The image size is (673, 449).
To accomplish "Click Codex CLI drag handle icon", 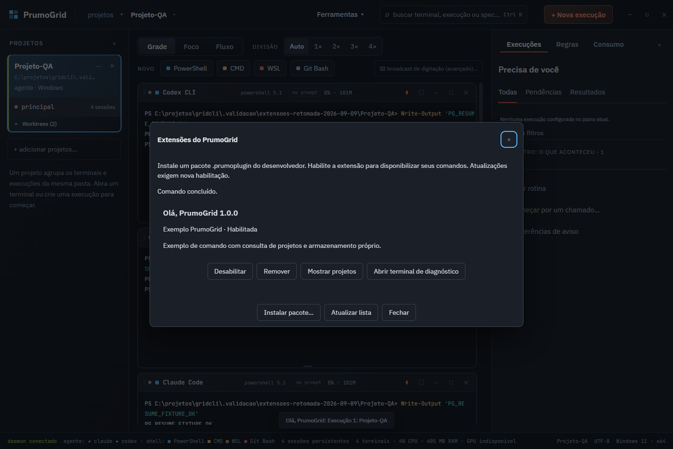I will [144, 93].
